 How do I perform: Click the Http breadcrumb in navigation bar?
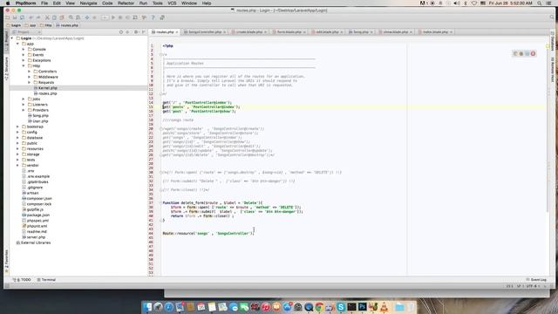point(46,25)
